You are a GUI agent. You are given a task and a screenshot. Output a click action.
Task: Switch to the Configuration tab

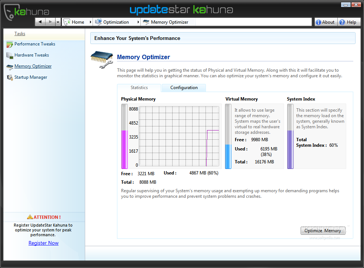pyautogui.click(x=184, y=88)
